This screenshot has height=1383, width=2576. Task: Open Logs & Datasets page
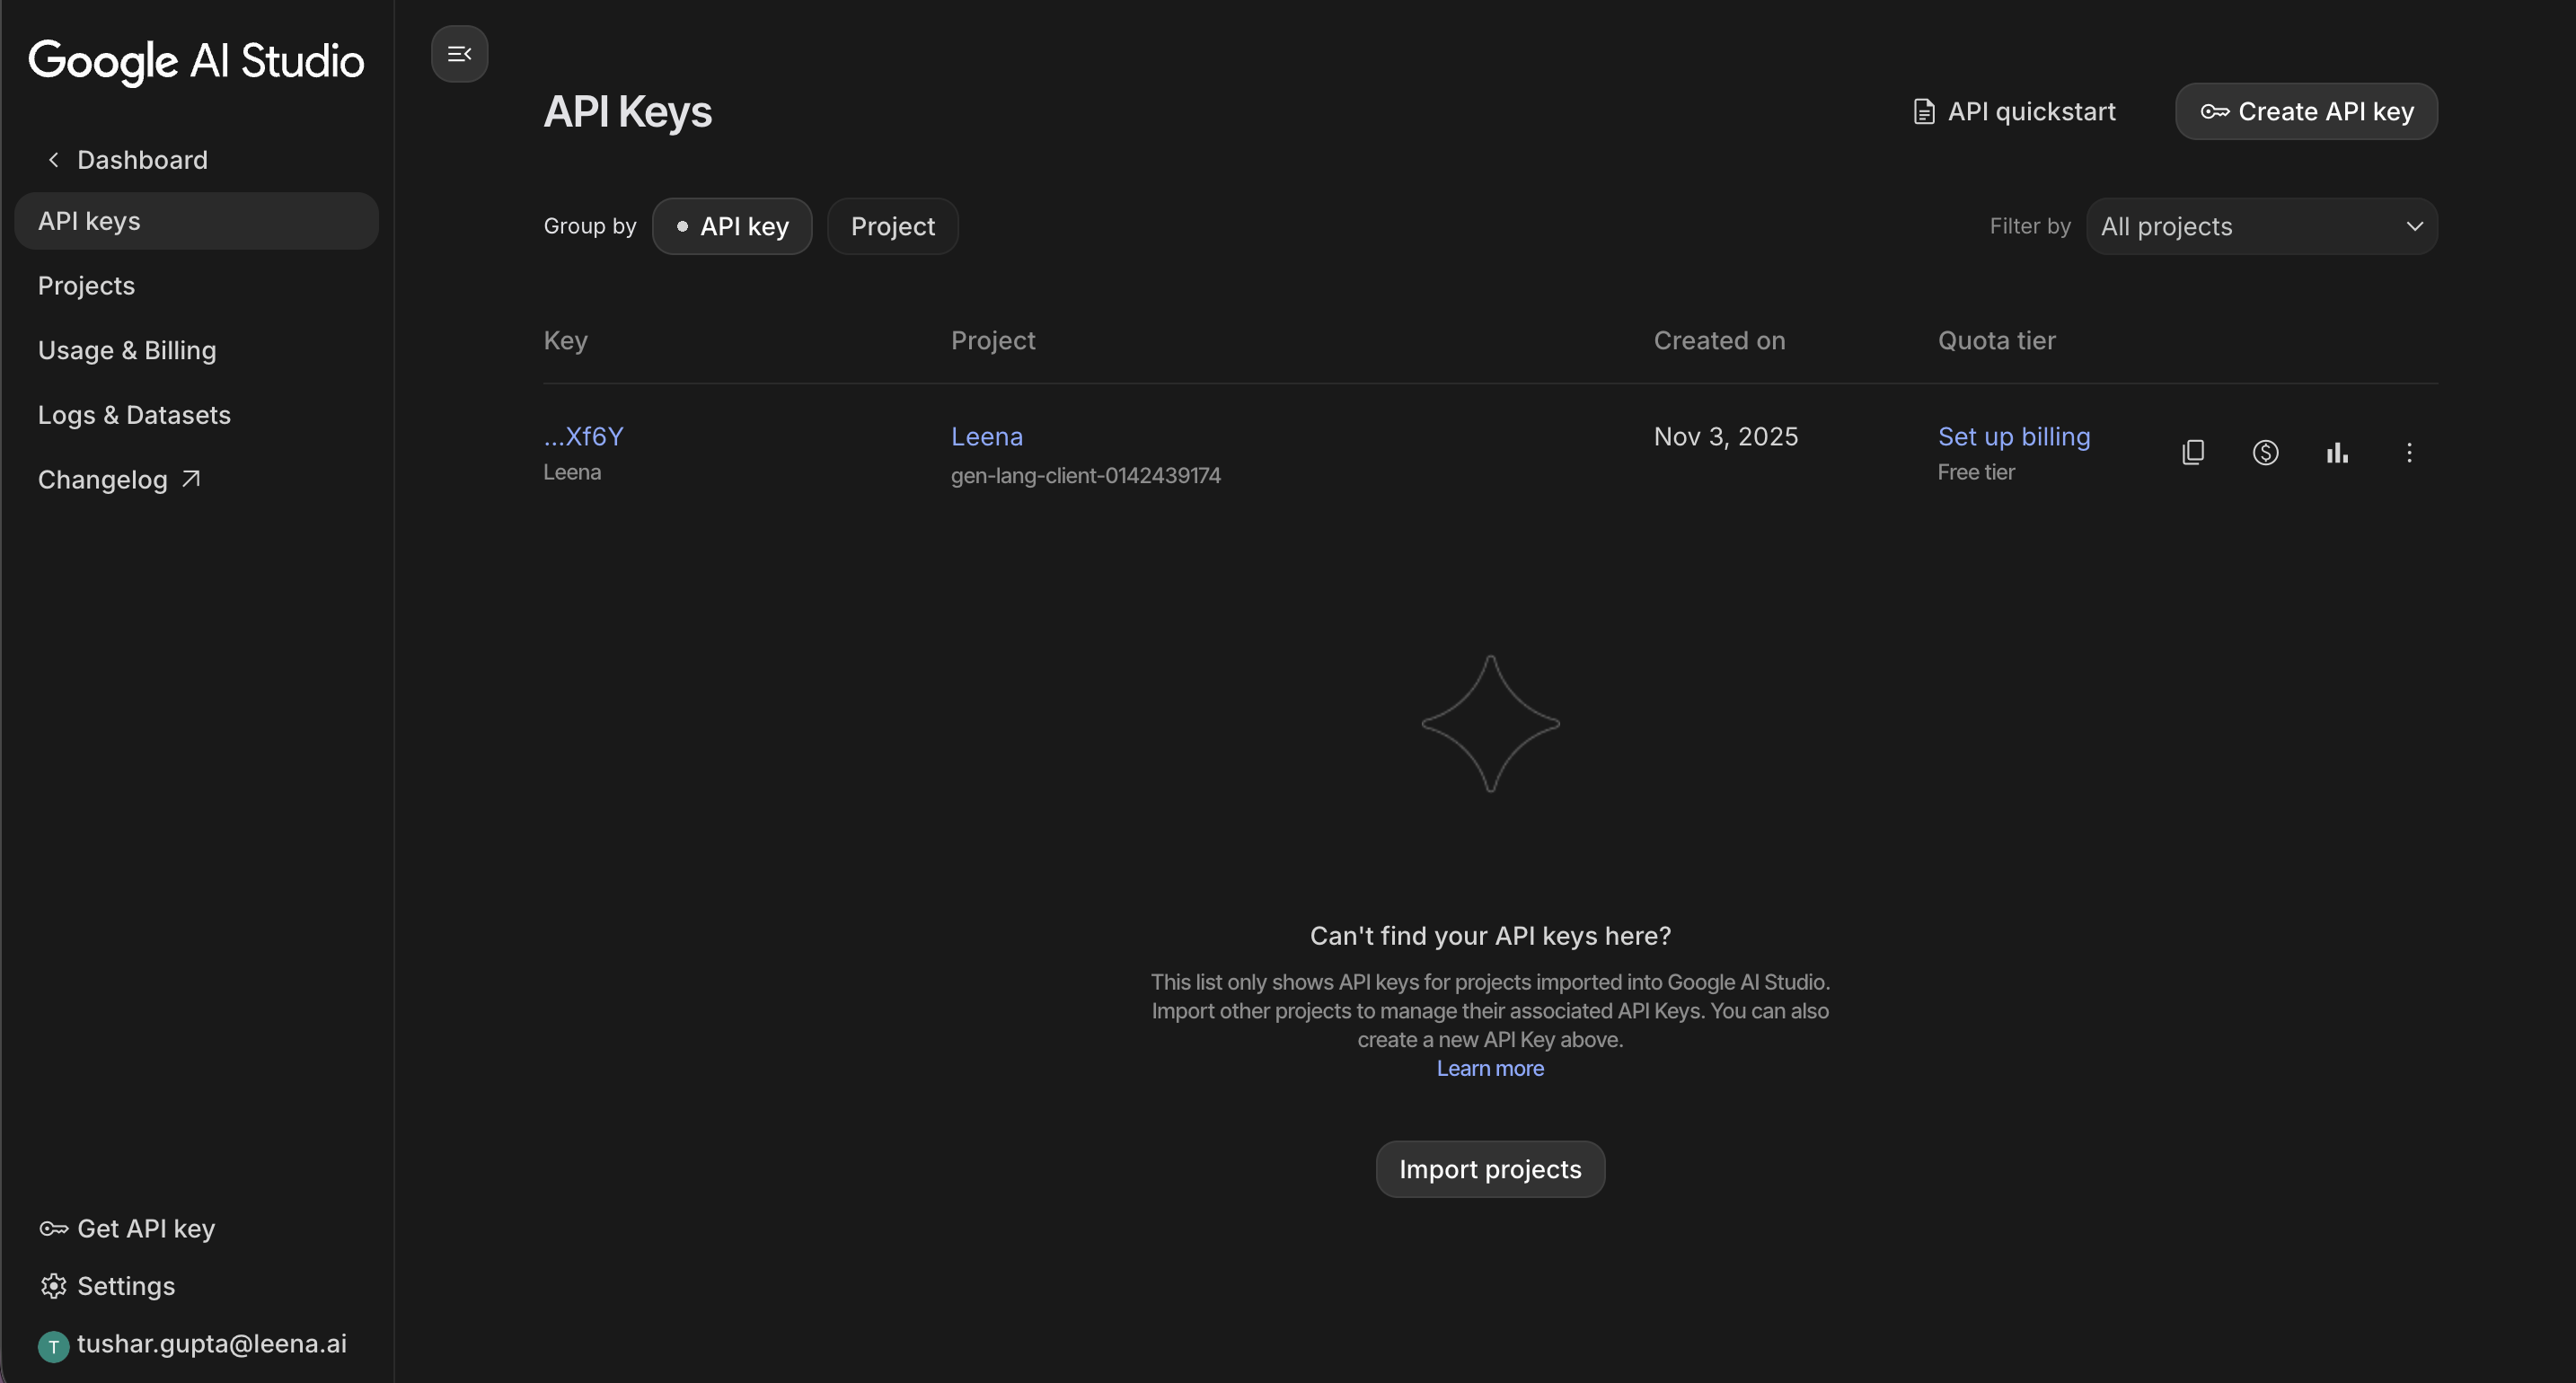[134, 415]
